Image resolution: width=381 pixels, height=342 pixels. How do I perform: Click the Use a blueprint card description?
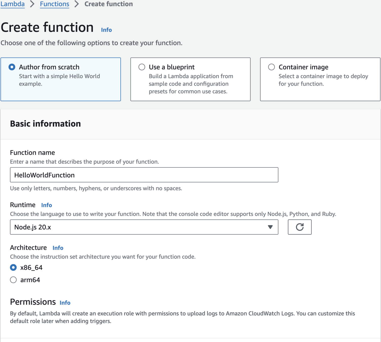tap(191, 84)
